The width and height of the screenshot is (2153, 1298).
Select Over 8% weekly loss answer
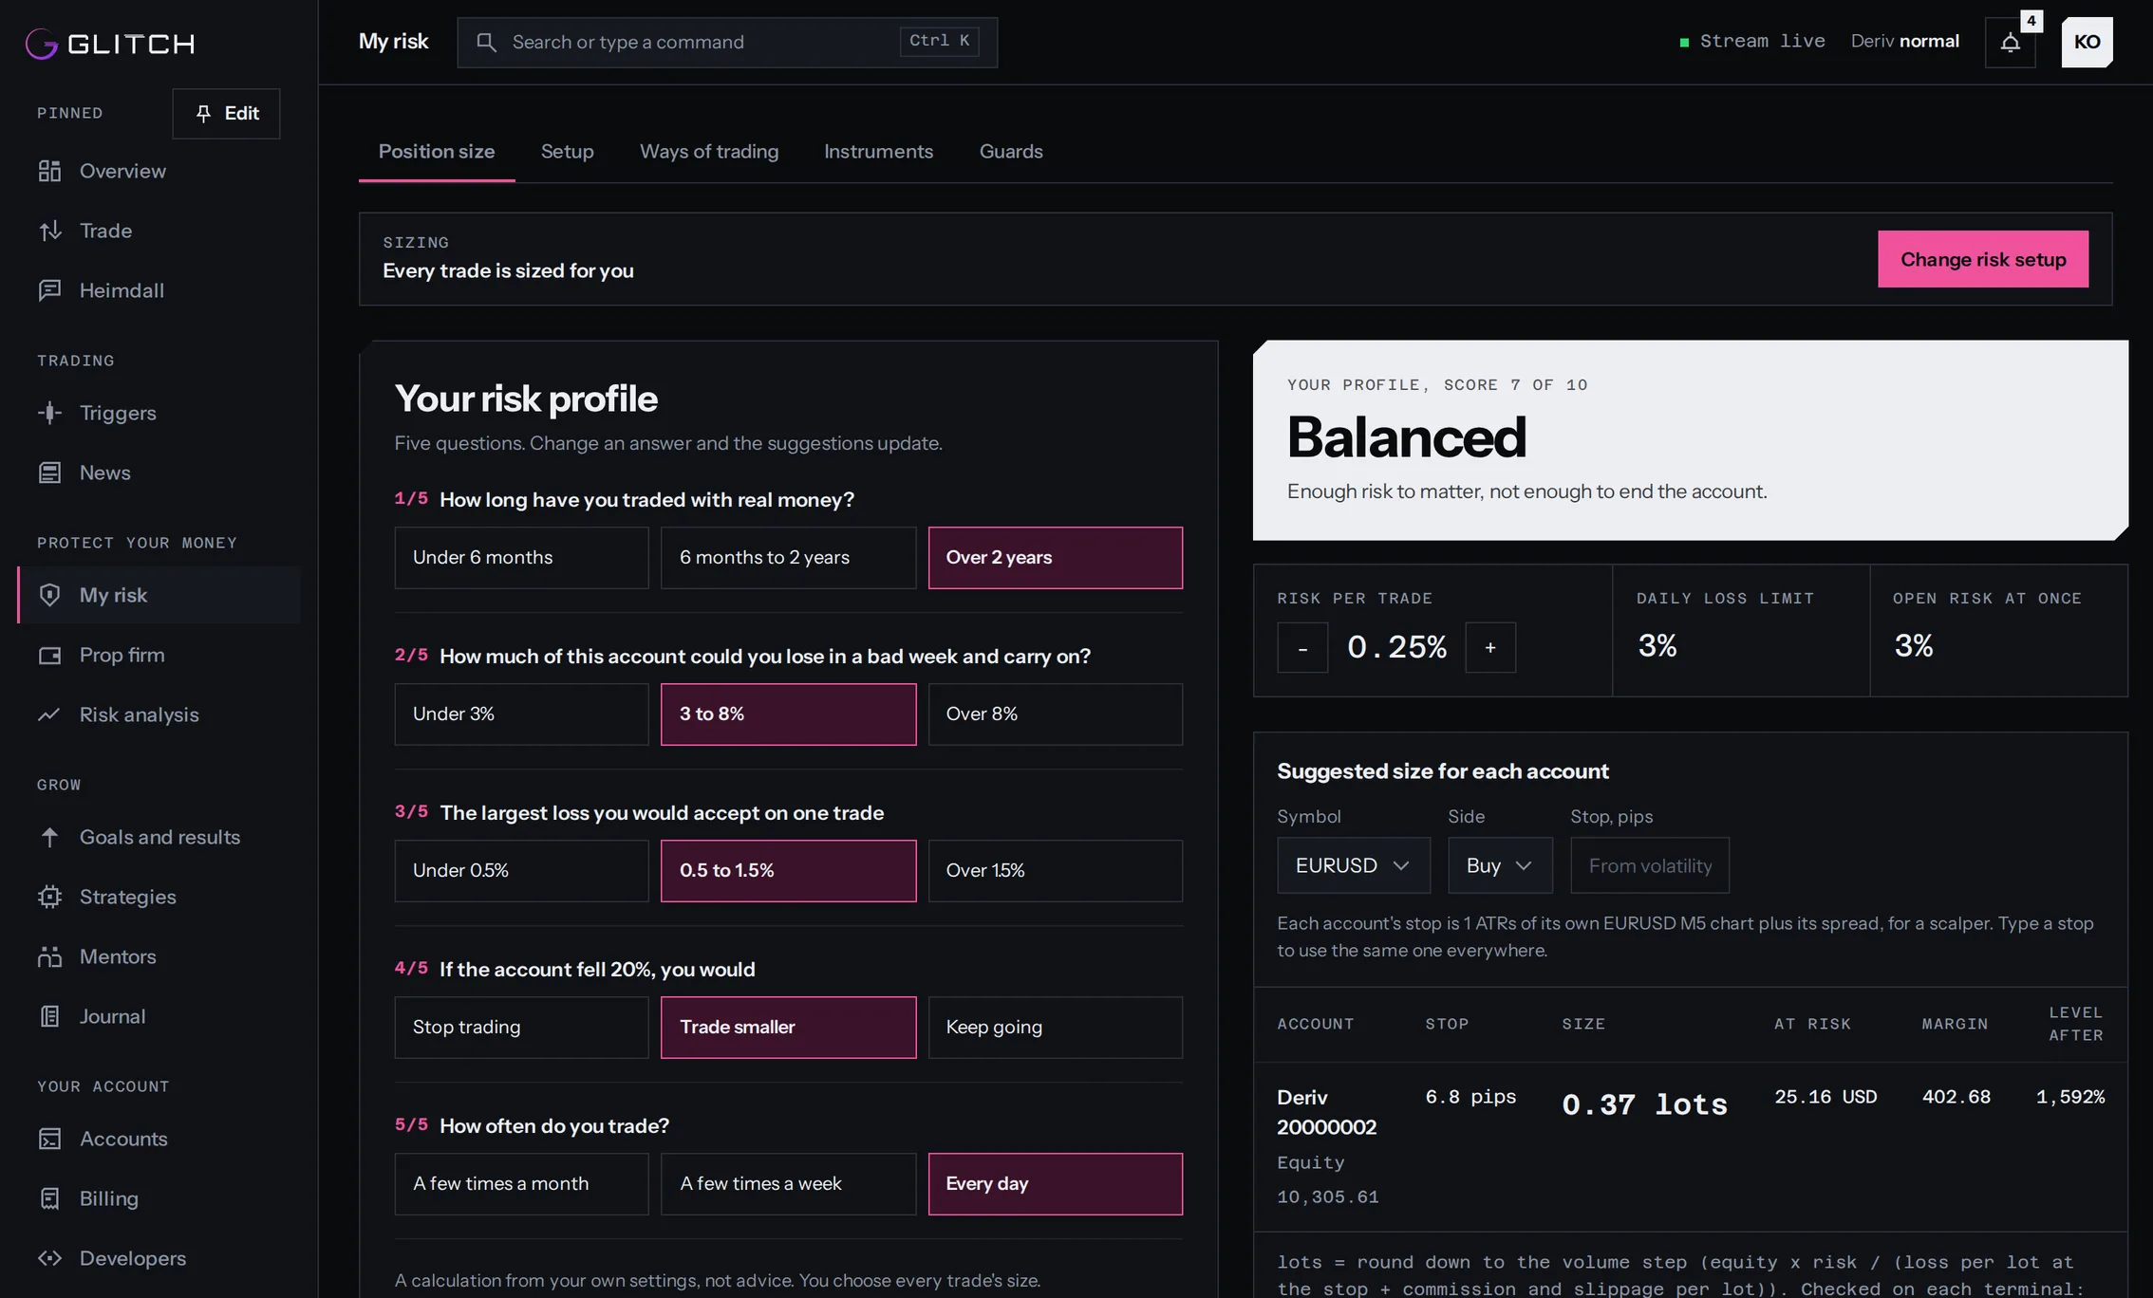coord(1055,714)
